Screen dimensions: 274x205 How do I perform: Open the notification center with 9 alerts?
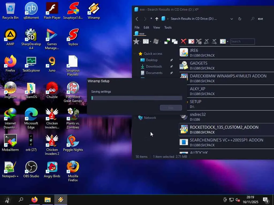[266, 200]
